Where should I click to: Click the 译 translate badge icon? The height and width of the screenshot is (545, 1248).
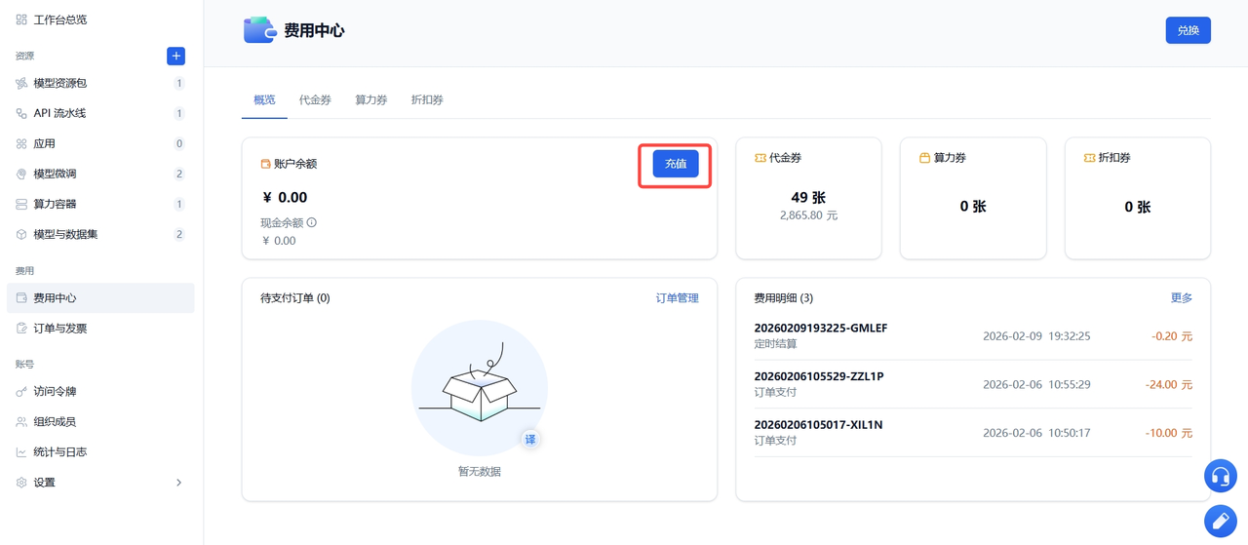530,440
